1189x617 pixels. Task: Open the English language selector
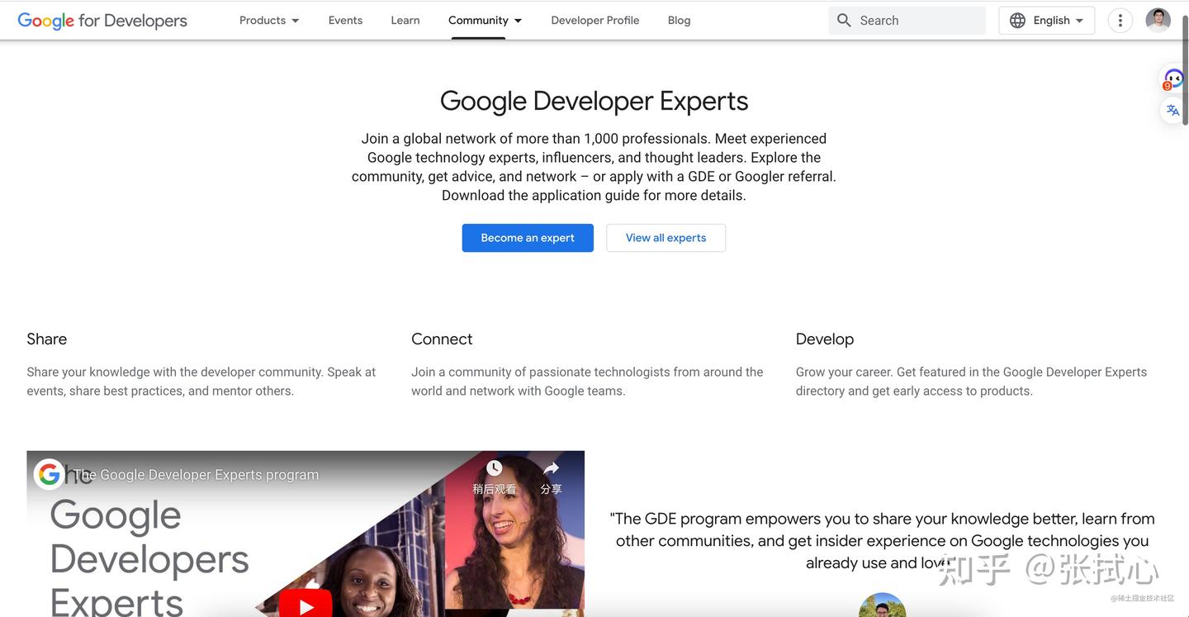point(1047,21)
